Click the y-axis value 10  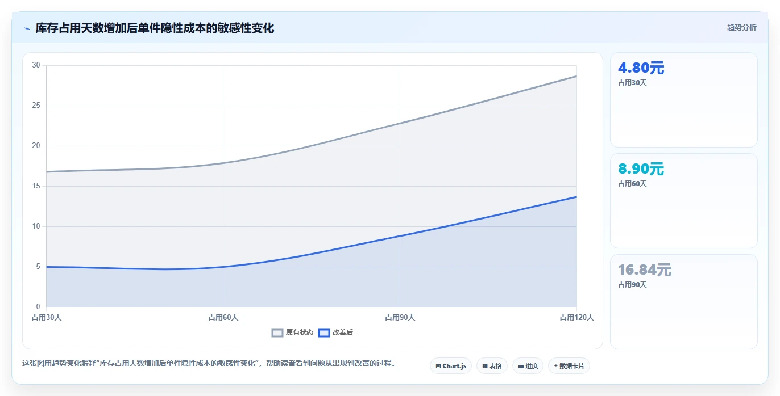(36, 226)
